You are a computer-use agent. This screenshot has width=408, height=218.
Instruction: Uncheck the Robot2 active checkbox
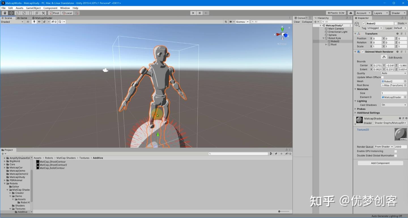pyautogui.click(x=364, y=24)
